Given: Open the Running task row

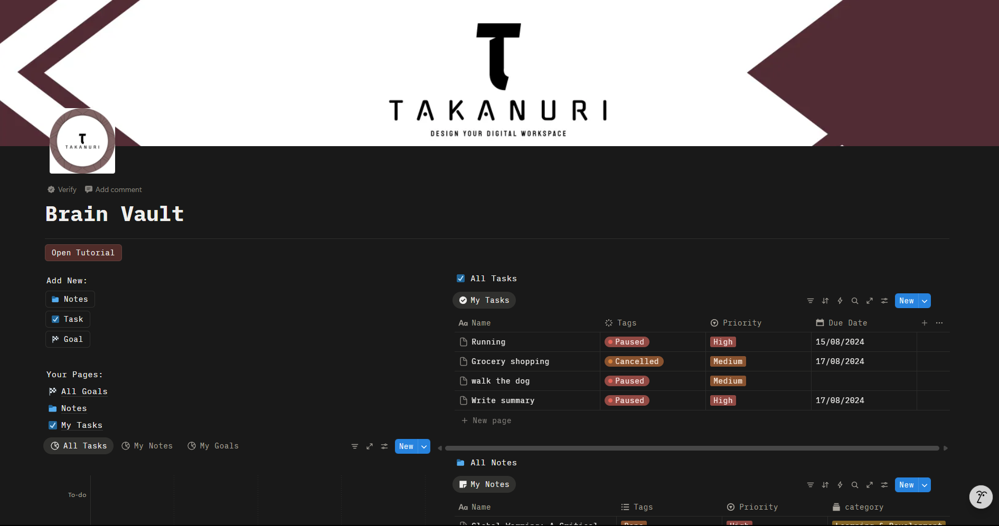Looking at the screenshot, I should point(488,342).
